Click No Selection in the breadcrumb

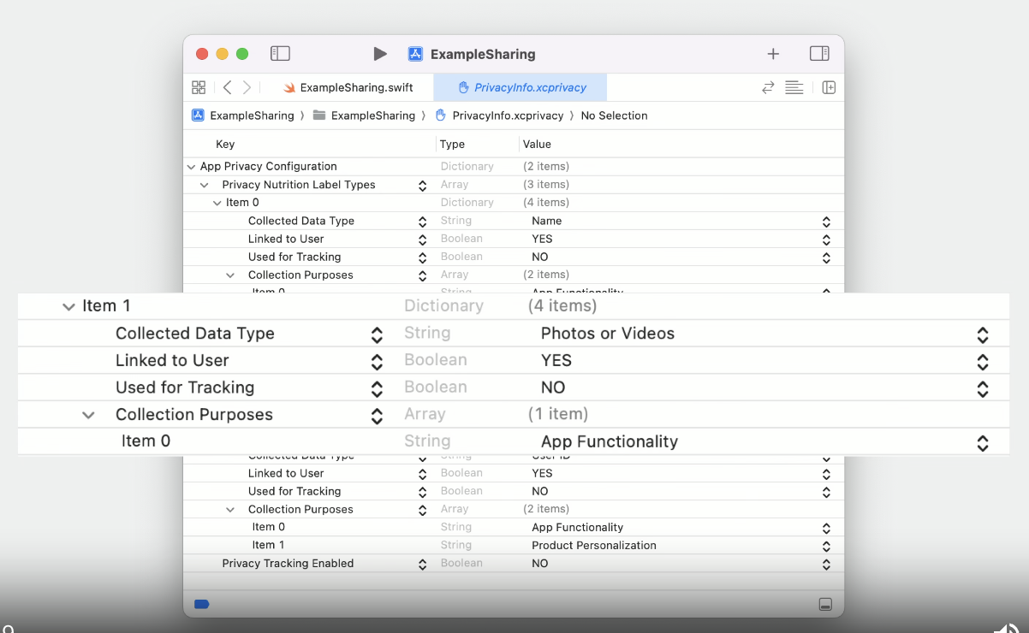point(614,115)
